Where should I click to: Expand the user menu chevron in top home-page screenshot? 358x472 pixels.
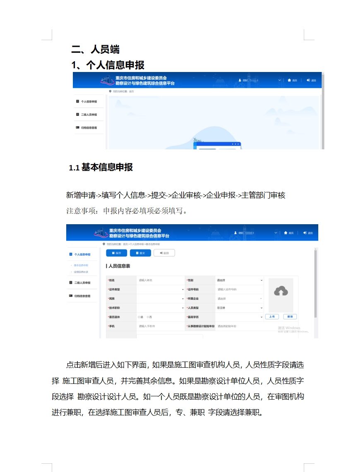(279, 80)
